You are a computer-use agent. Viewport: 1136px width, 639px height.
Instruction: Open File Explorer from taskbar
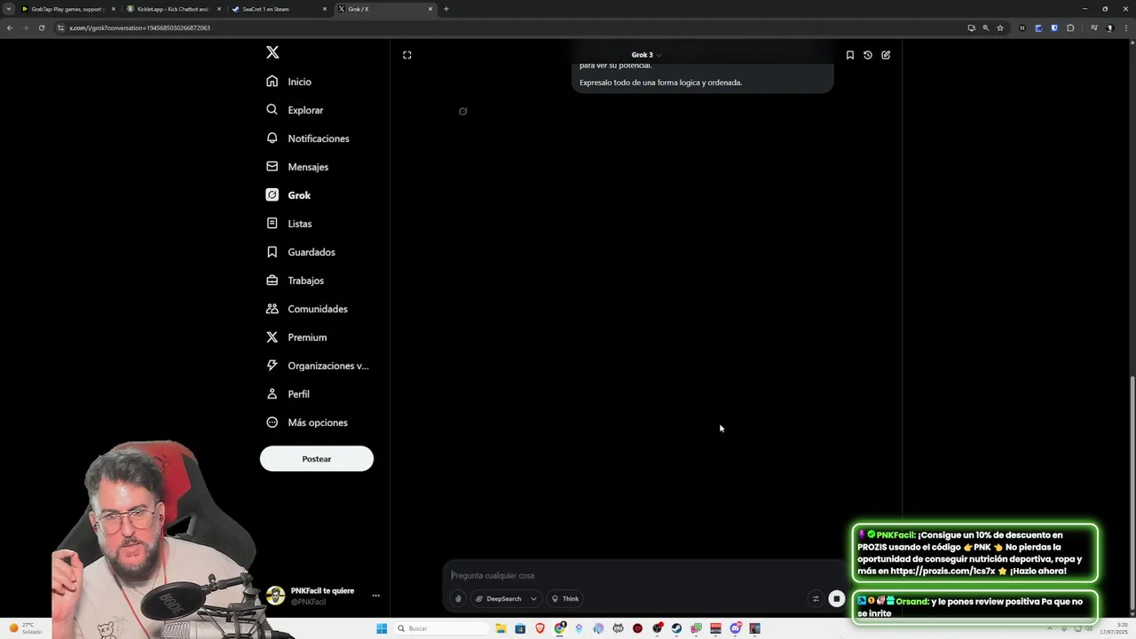501,628
